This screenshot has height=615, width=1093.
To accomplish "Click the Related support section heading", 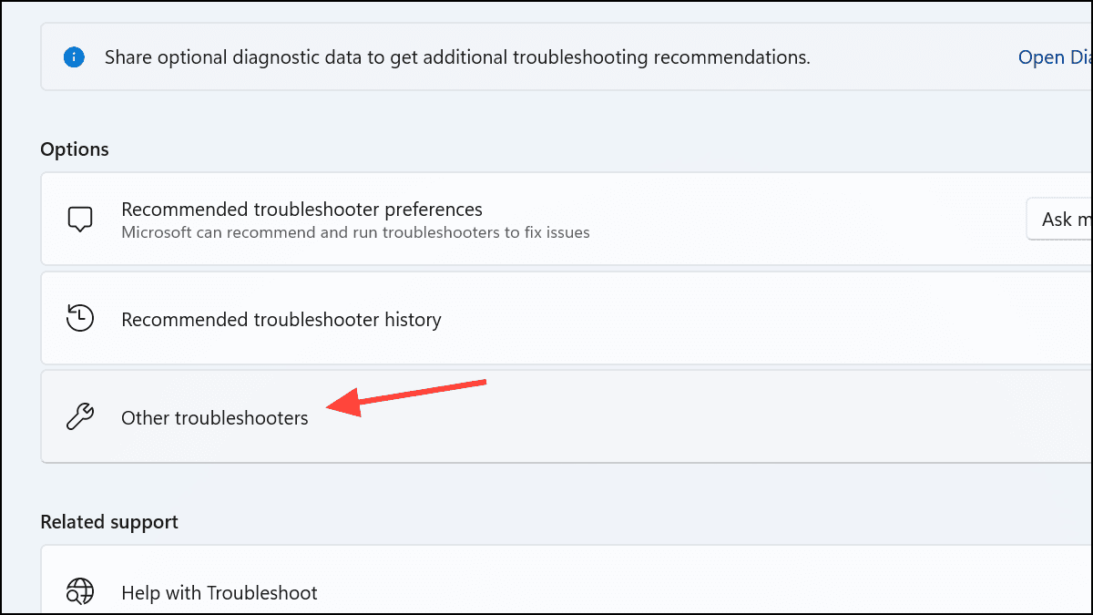I will (109, 522).
